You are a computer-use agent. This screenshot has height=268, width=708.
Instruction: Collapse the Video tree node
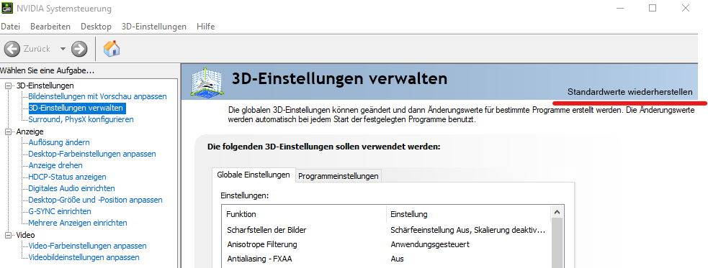point(8,235)
